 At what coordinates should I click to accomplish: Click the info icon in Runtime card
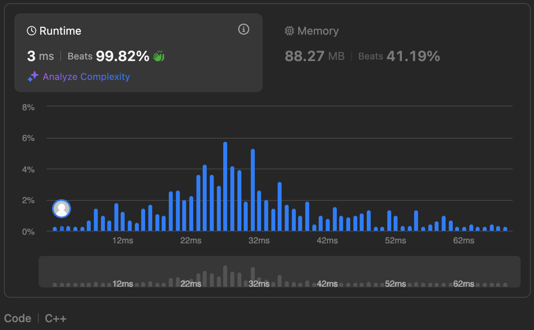point(244,29)
